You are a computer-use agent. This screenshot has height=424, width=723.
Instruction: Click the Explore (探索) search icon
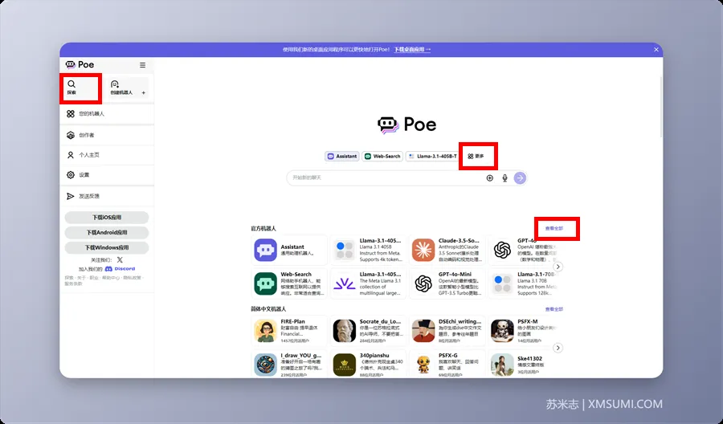(x=71, y=84)
